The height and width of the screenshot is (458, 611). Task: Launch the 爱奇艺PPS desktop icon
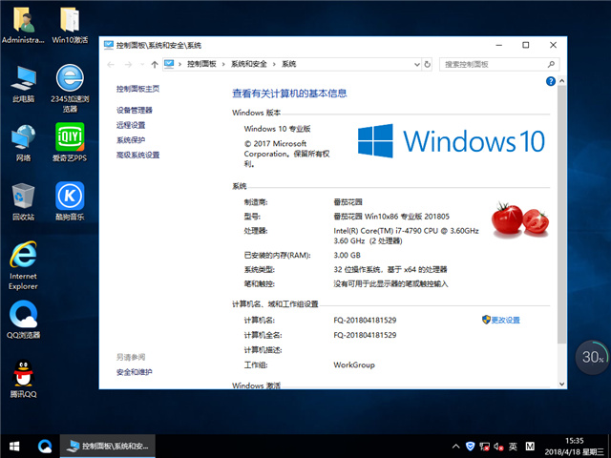[70, 142]
